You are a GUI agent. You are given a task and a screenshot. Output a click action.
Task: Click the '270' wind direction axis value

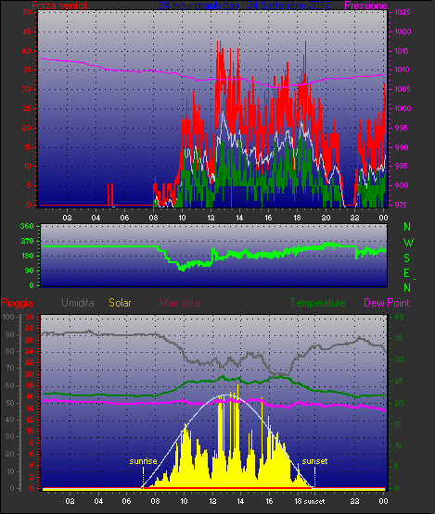[27, 242]
